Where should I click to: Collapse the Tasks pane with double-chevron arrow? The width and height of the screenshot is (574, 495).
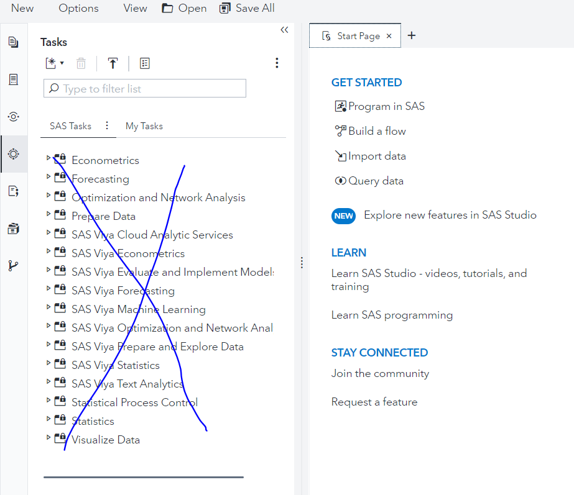click(284, 29)
